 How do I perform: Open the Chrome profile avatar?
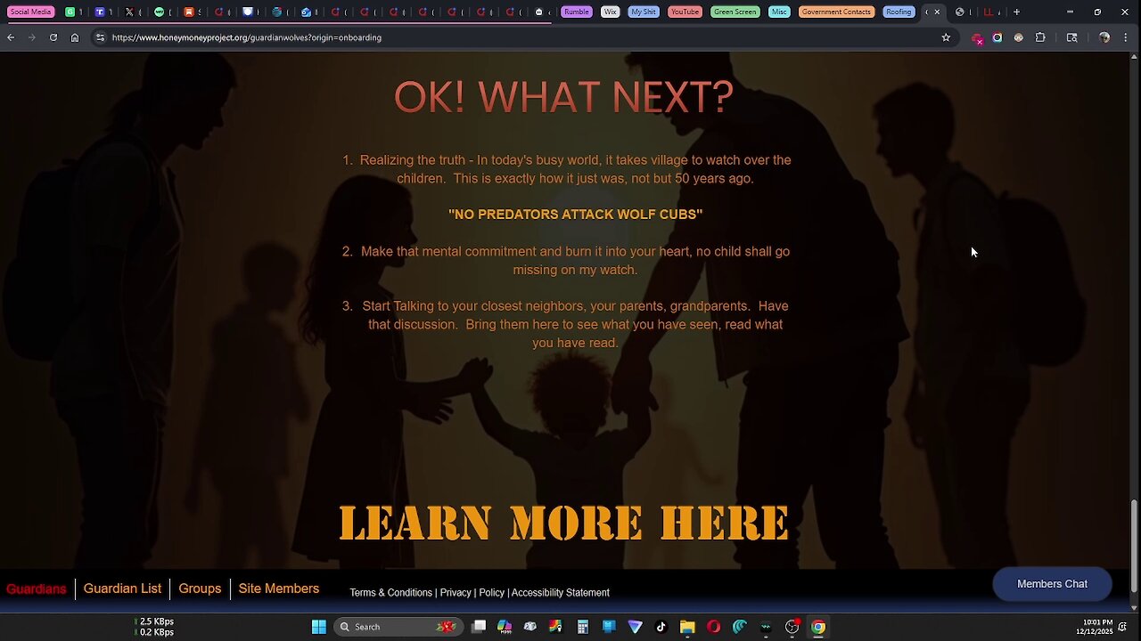[x=1104, y=37]
